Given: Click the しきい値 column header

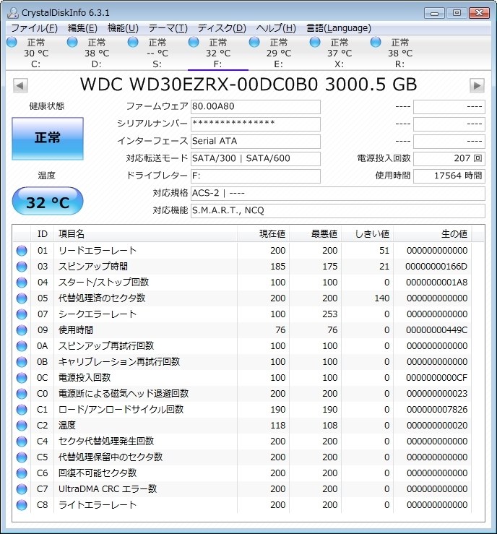Looking at the screenshot, I should pos(367,234).
